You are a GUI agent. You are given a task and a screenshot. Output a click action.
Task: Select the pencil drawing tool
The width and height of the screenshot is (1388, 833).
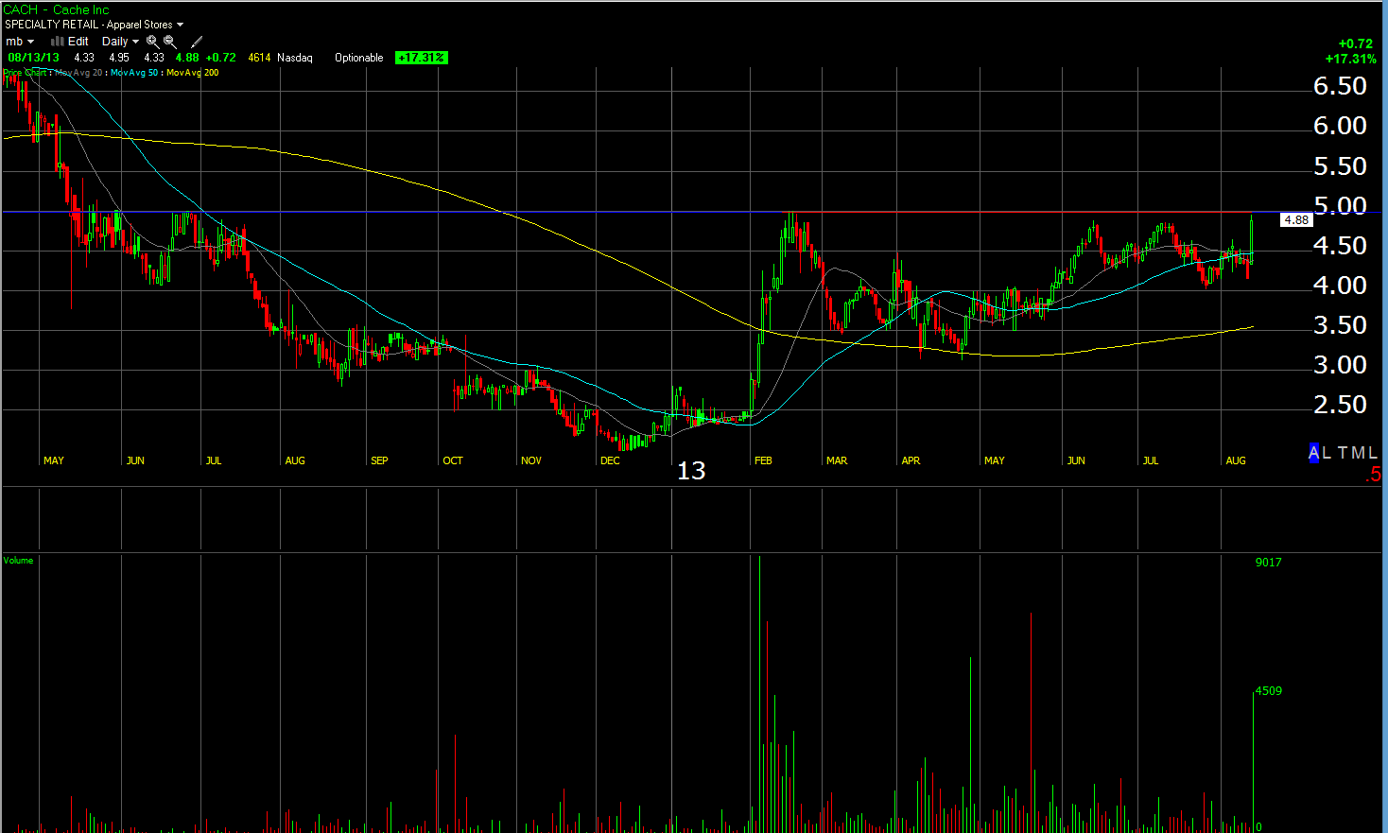(197, 42)
